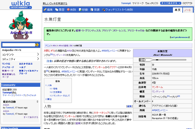195x129 pixels.
Task: Open the すべて表示する dropdown in the header
Action: point(171,3)
